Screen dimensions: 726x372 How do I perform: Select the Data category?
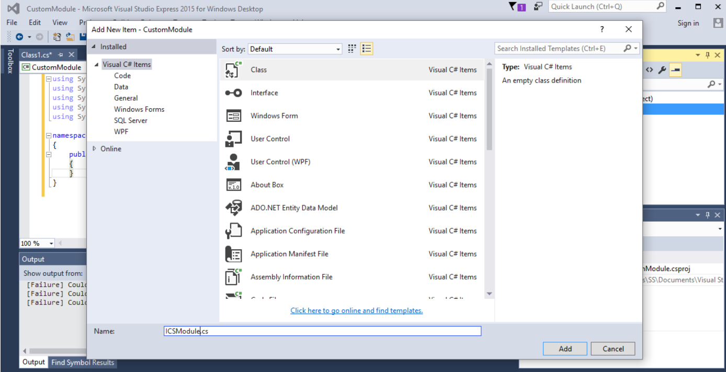coord(121,87)
